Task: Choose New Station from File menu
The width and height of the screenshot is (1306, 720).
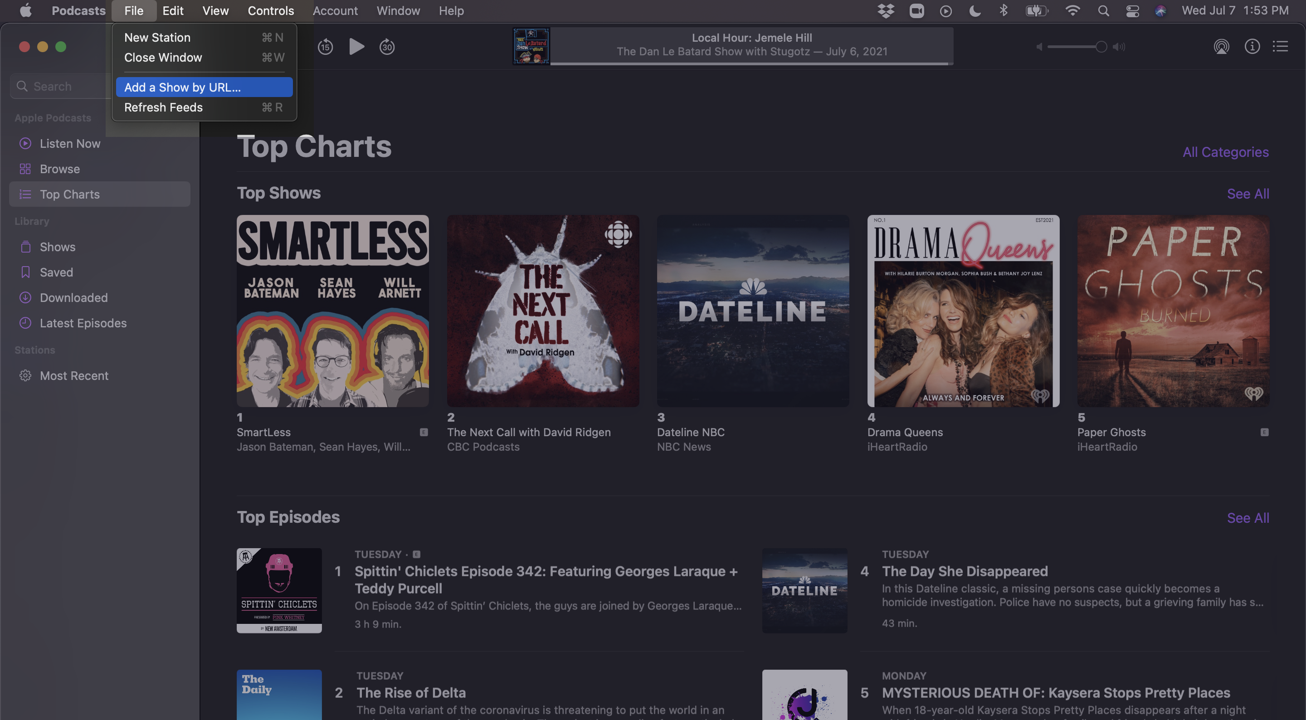Action: 204,38
